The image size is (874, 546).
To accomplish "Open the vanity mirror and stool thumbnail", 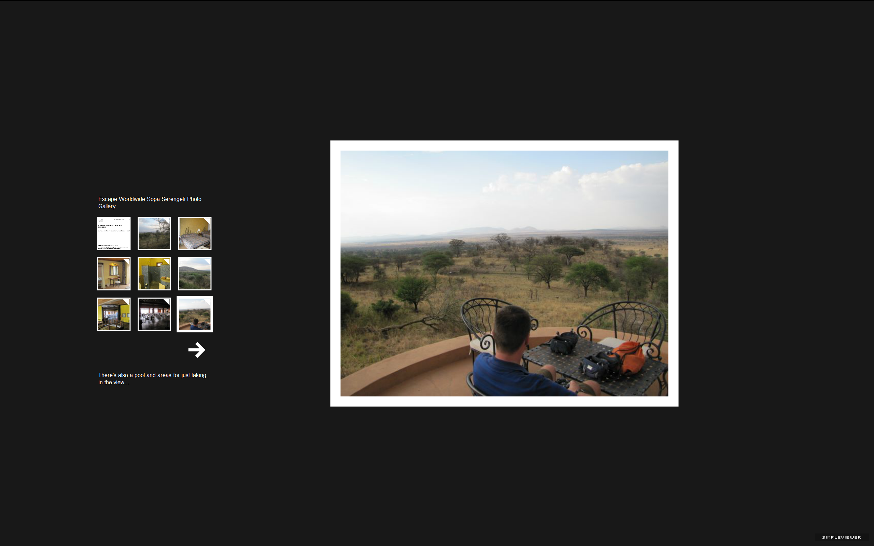I will click(x=114, y=274).
